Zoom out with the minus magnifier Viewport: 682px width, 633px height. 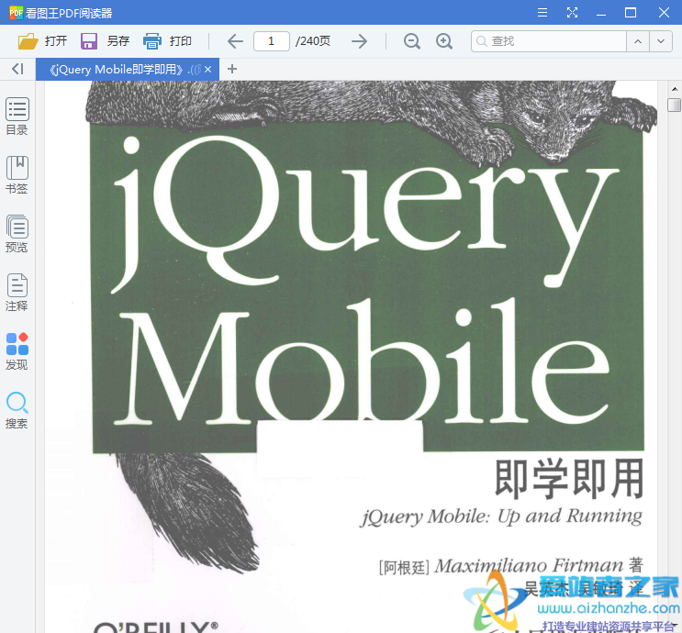(x=411, y=41)
